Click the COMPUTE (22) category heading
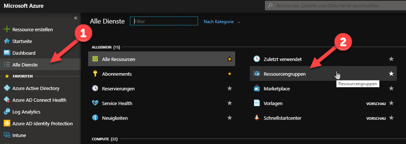The image size is (406, 144). 105,139
